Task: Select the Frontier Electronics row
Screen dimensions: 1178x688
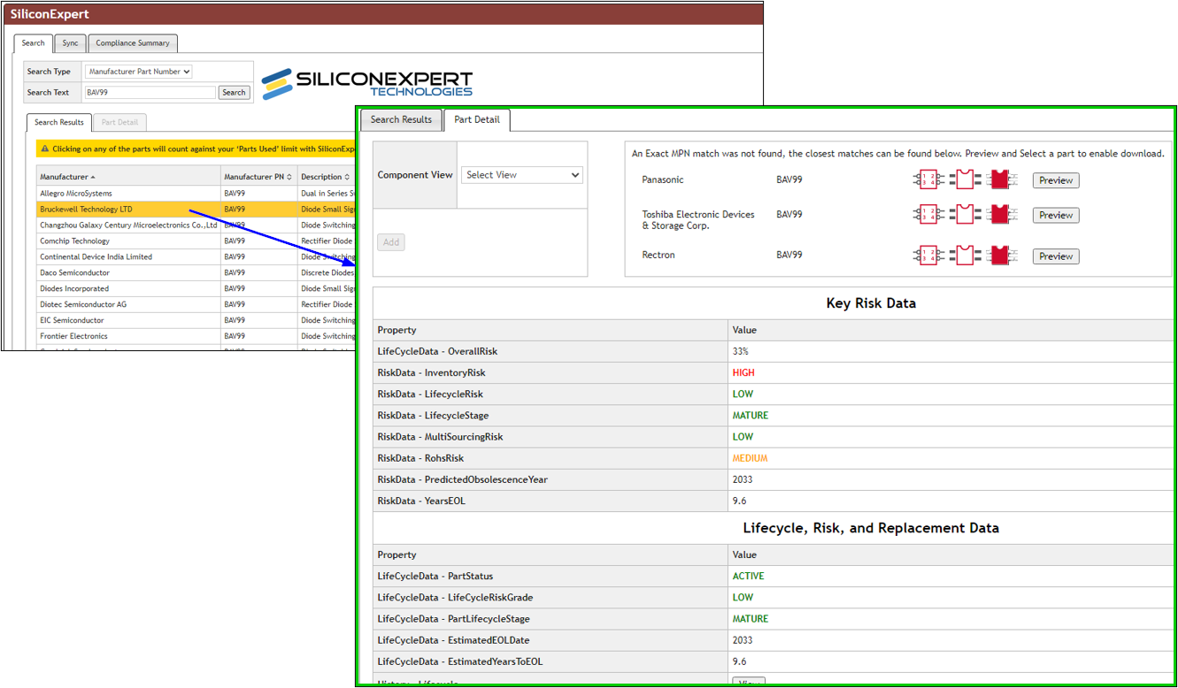Action: click(196, 337)
